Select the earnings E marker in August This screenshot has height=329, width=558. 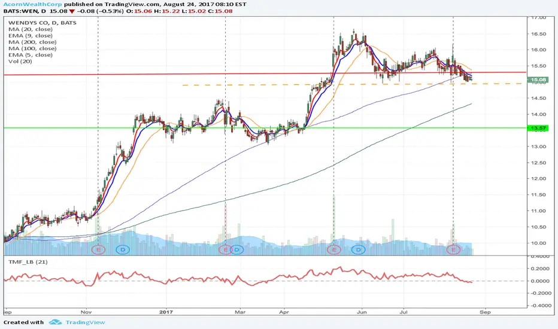[x=453, y=249]
